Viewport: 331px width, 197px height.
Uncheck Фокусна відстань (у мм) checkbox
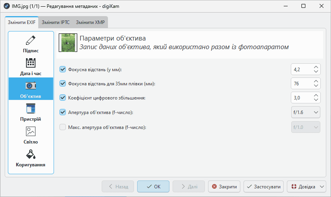click(63, 69)
